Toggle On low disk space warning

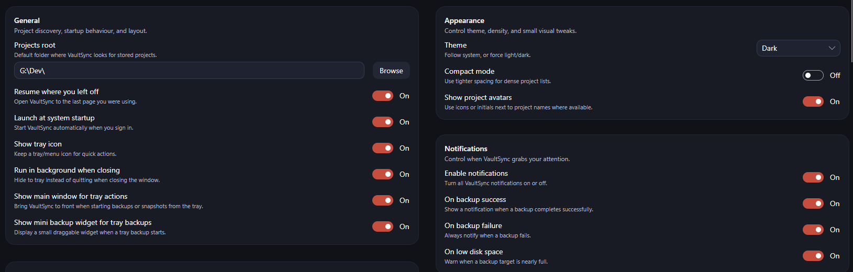tap(813, 256)
